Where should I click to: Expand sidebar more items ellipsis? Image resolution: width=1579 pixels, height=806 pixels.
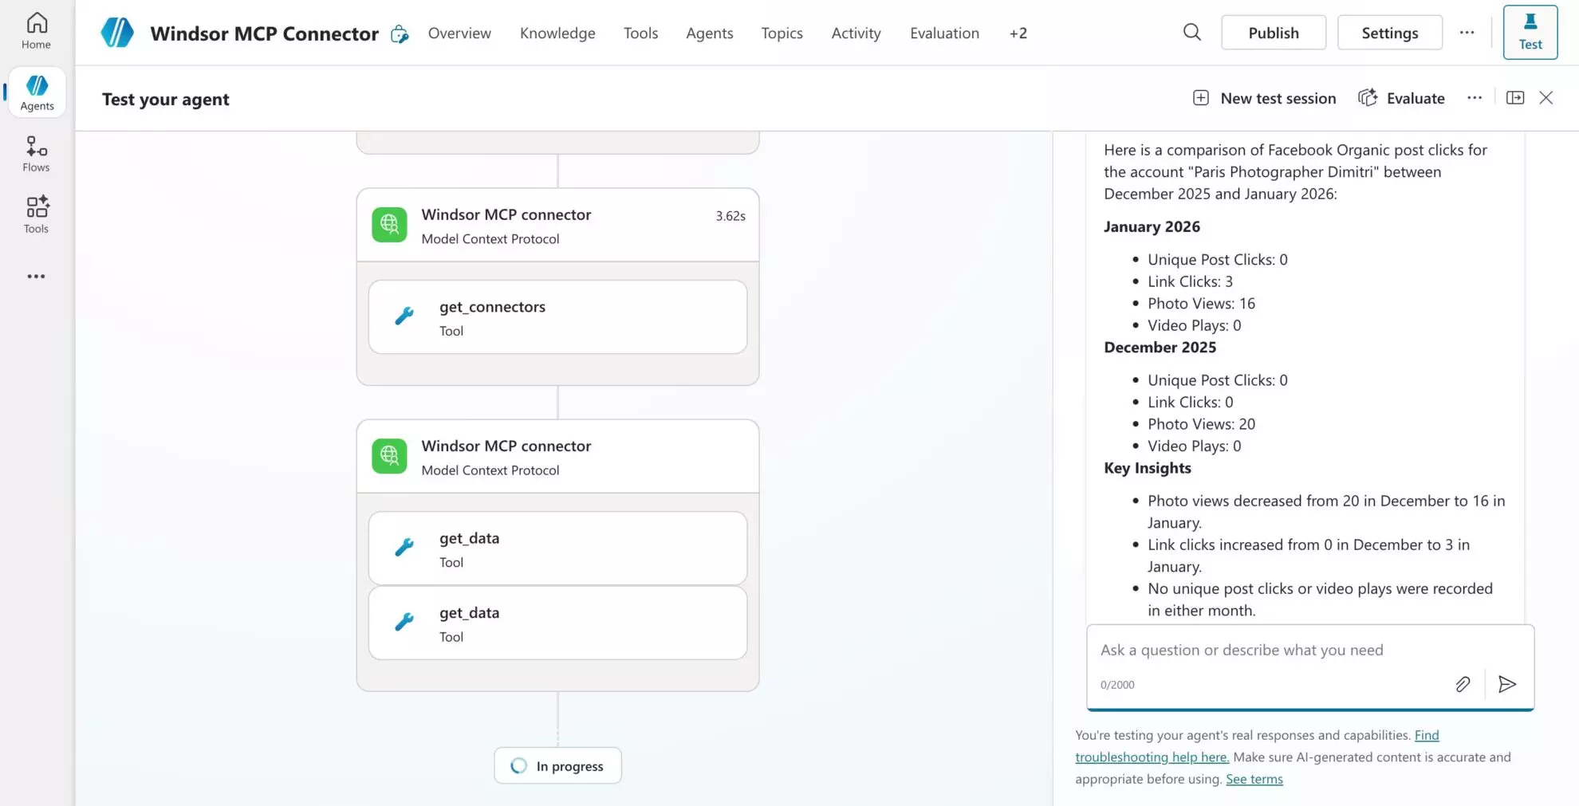pos(36,277)
